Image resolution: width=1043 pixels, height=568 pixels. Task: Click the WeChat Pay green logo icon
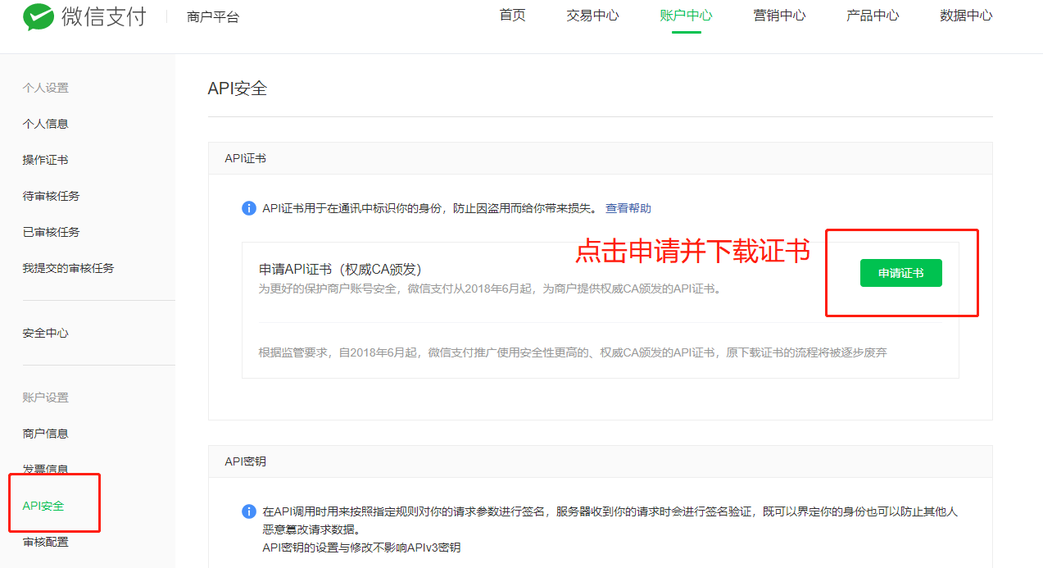pyautogui.click(x=38, y=16)
